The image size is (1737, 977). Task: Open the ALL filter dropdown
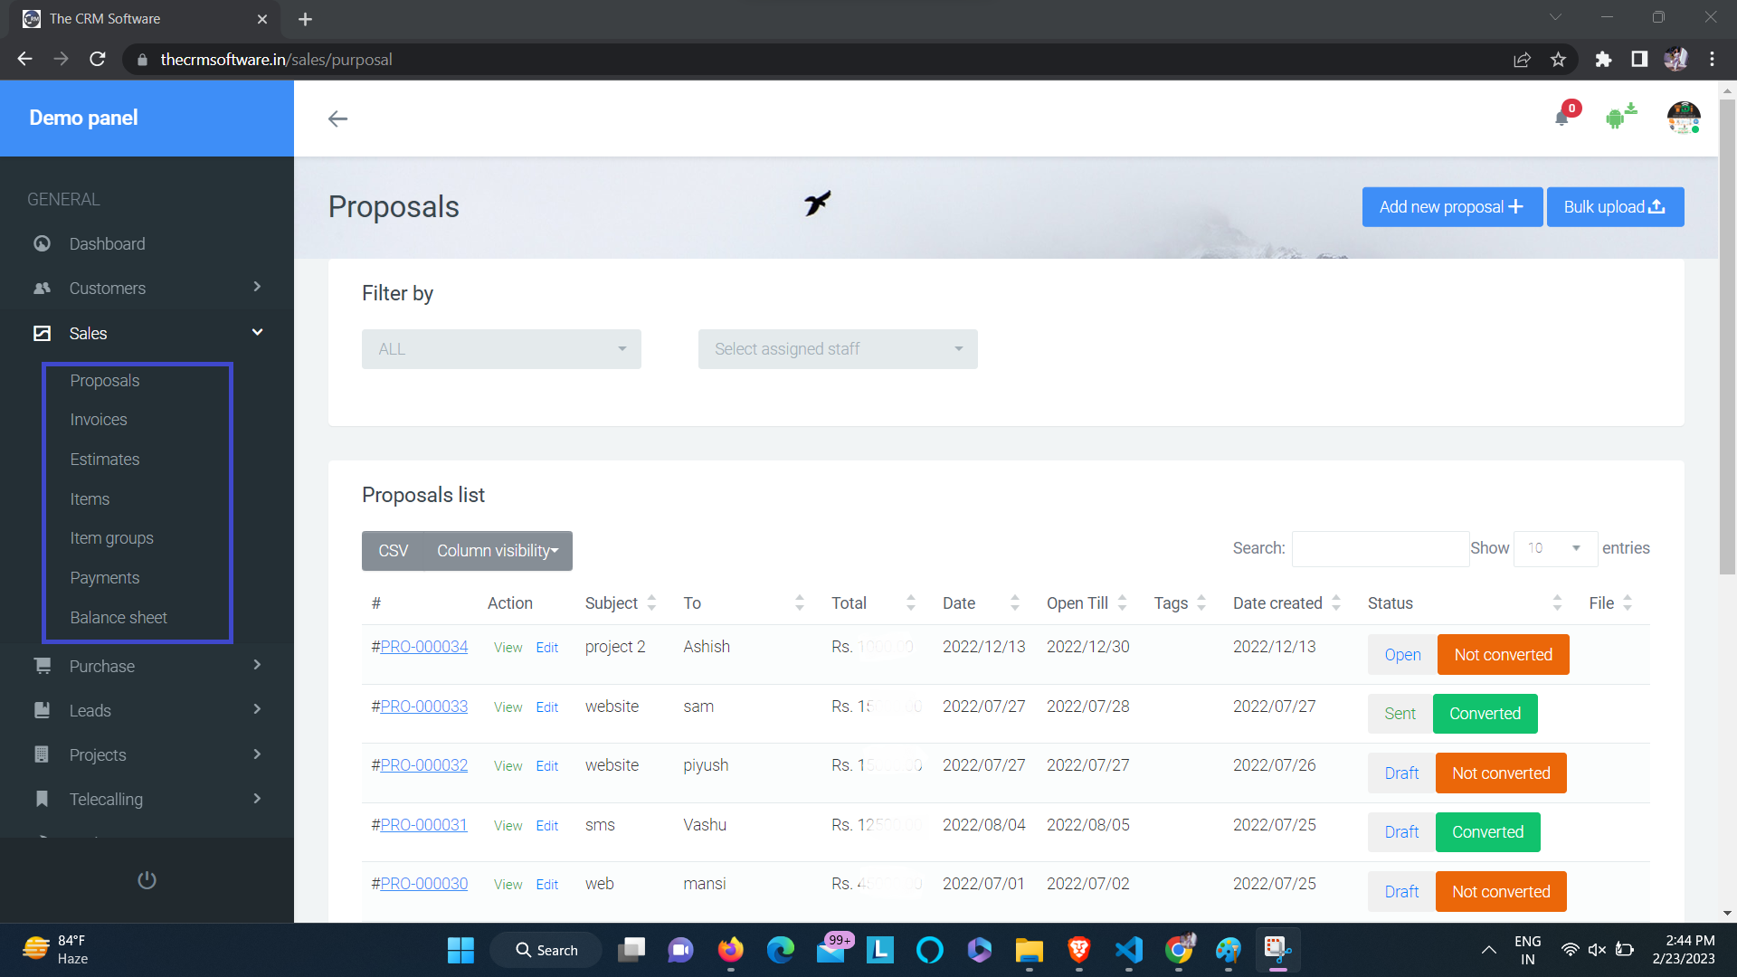coord(501,349)
